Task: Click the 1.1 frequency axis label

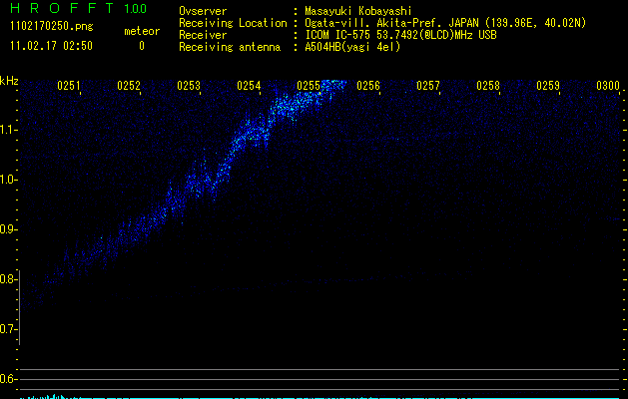Action: pyautogui.click(x=8, y=130)
